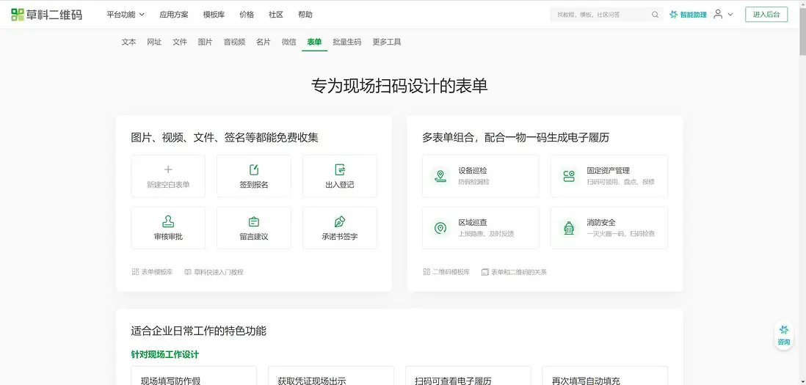Click the 出入登记 form icon
This screenshot has width=806, height=385.
click(x=340, y=169)
